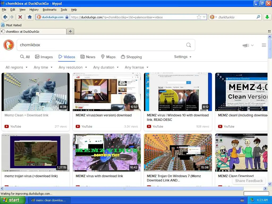Click the vertical scrollbar down arrow

click(x=270, y=184)
